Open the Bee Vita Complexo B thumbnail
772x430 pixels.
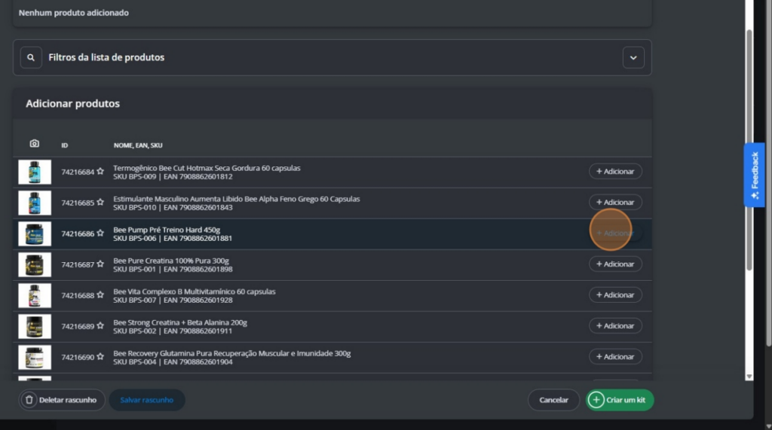pos(35,296)
